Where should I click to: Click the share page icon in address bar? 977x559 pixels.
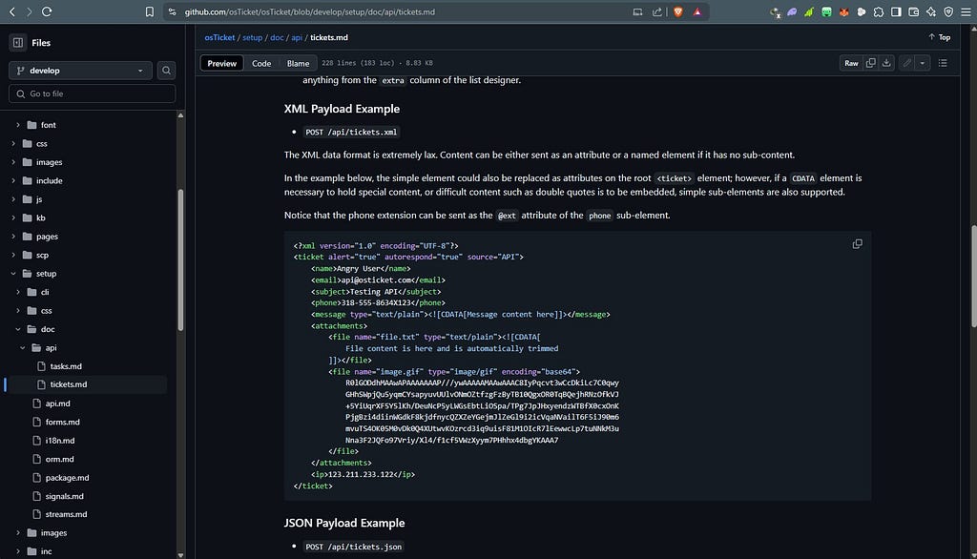(656, 11)
